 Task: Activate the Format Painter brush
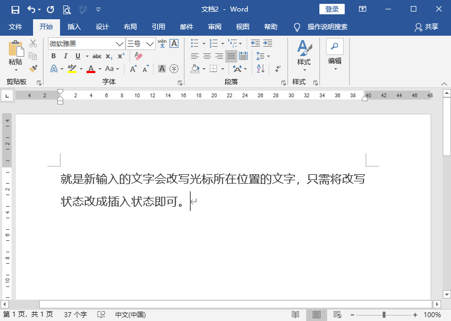[33, 69]
